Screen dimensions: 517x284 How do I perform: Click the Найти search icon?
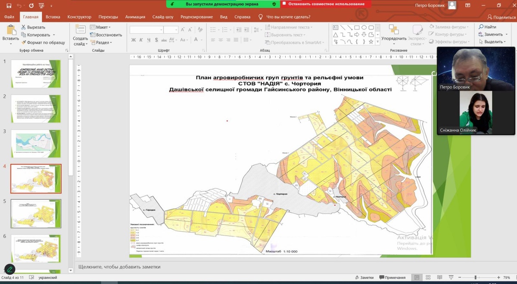click(481, 27)
